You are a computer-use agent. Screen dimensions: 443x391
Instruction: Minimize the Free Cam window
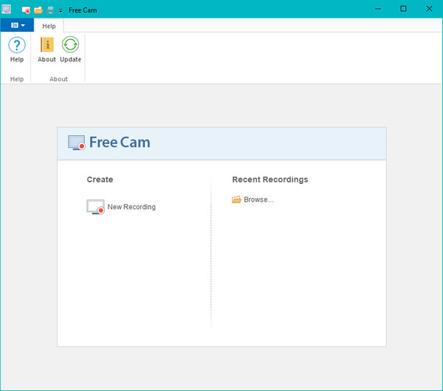click(x=378, y=9)
